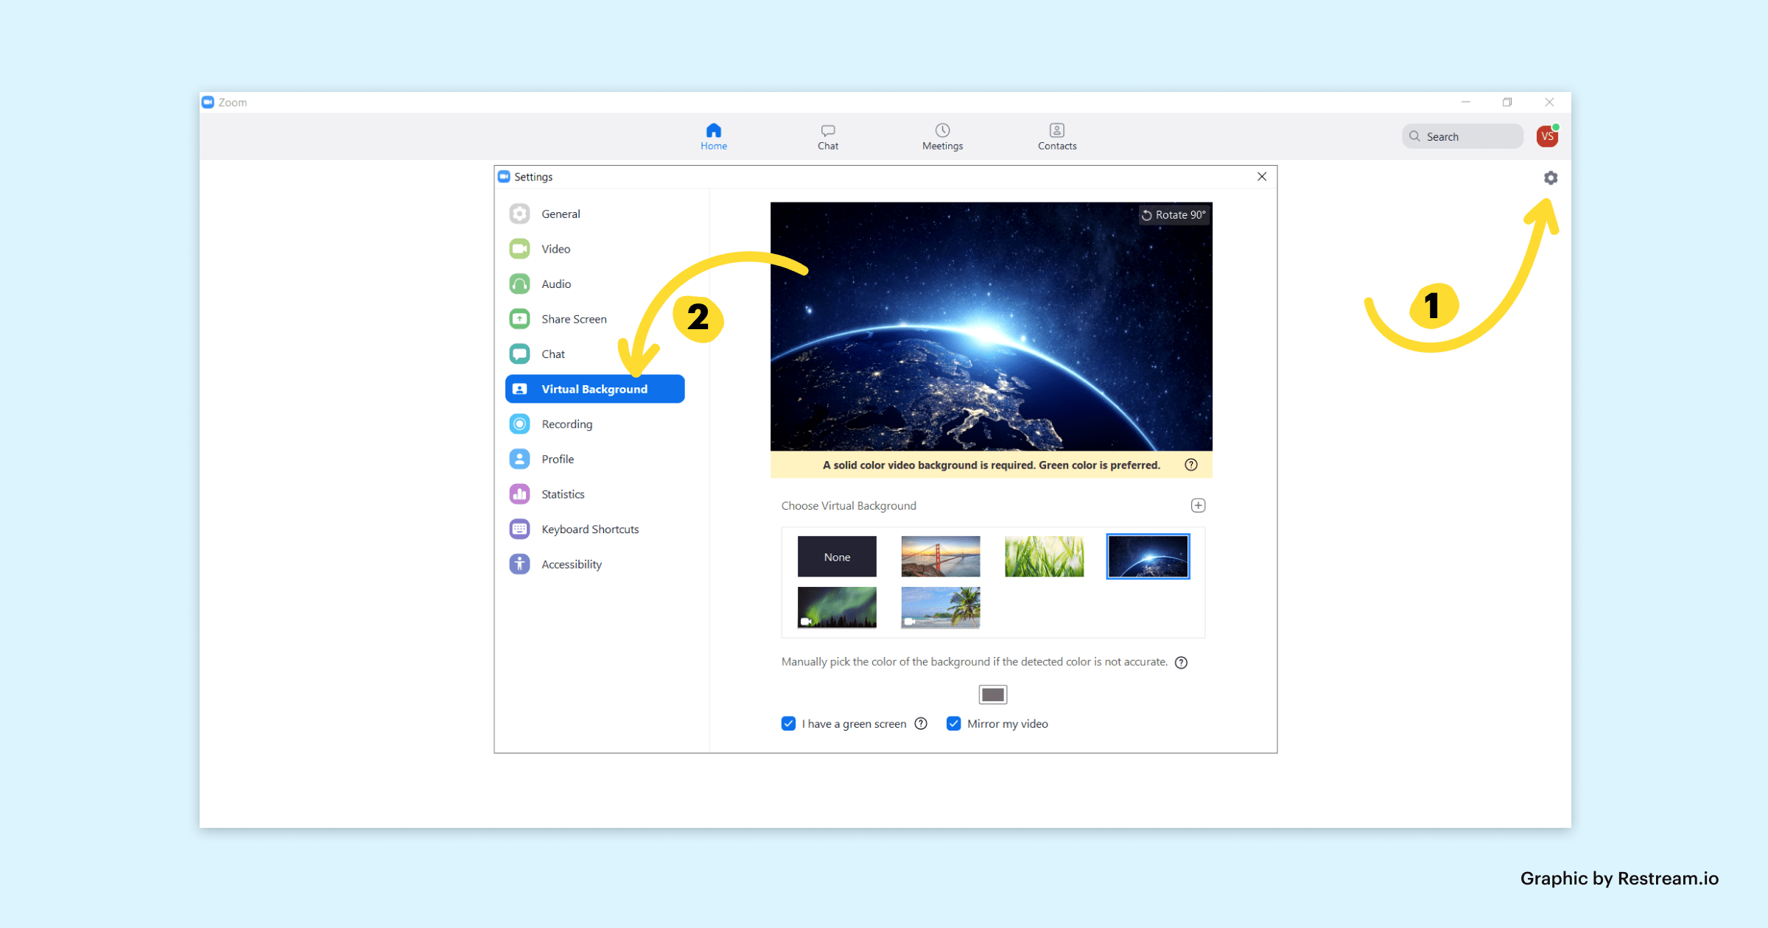This screenshot has height=928, width=1768.
Task: Open Profile settings section
Action: (557, 458)
